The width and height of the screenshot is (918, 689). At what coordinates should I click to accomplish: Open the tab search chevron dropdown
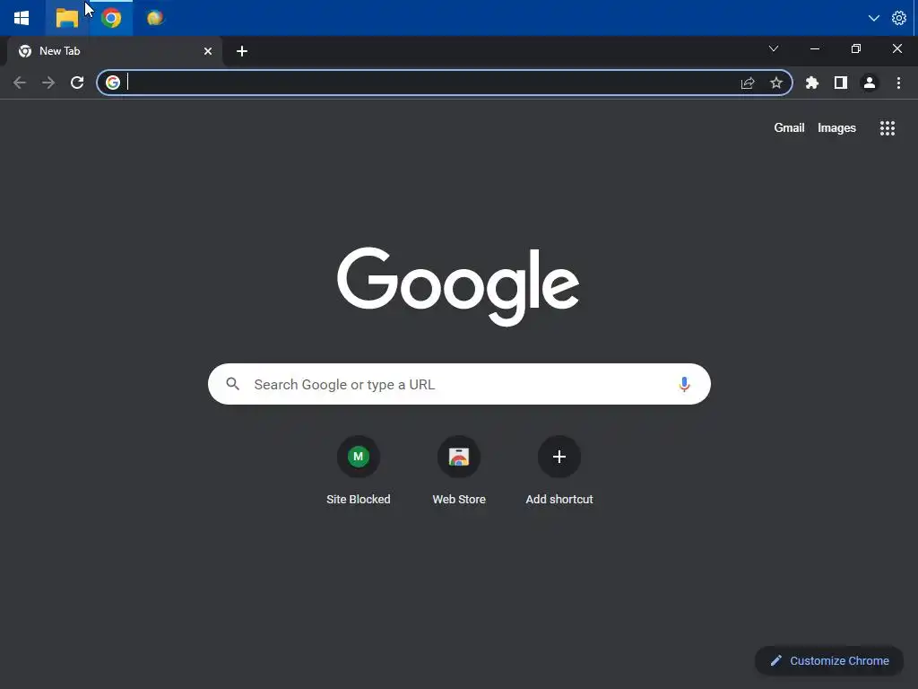(x=774, y=48)
